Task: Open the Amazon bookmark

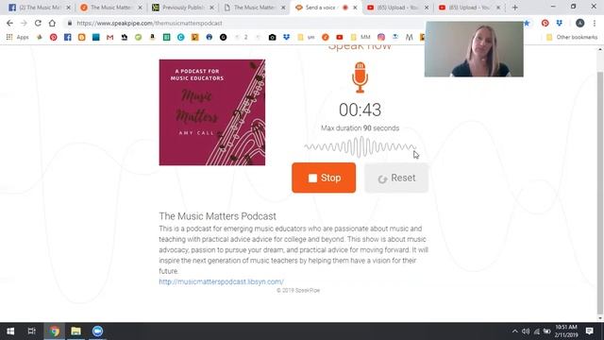Action: [x=153, y=37]
